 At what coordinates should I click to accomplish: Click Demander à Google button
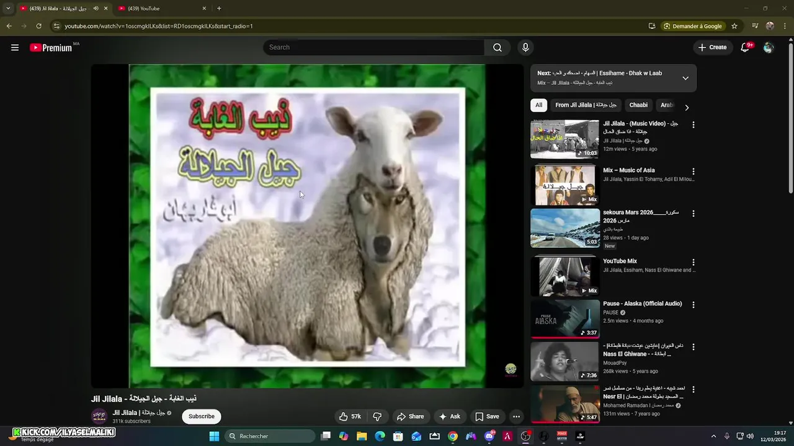coord(693,26)
